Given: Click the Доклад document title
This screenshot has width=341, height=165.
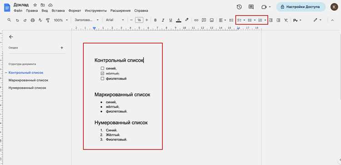Looking at the screenshot, I should (x=21, y=5).
